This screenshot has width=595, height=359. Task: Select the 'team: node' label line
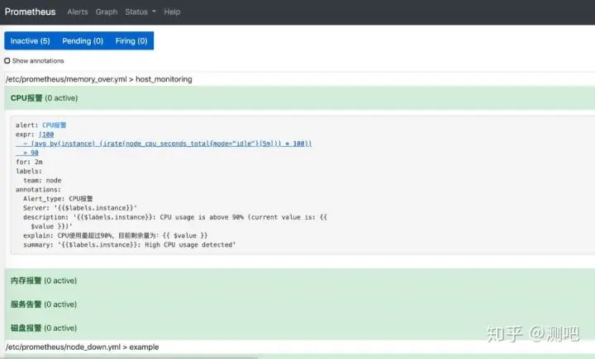click(x=42, y=181)
